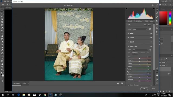This screenshot has height=97, width=173.
Task: Open the Photoshop Edit menu
Action: click(8, 1)
